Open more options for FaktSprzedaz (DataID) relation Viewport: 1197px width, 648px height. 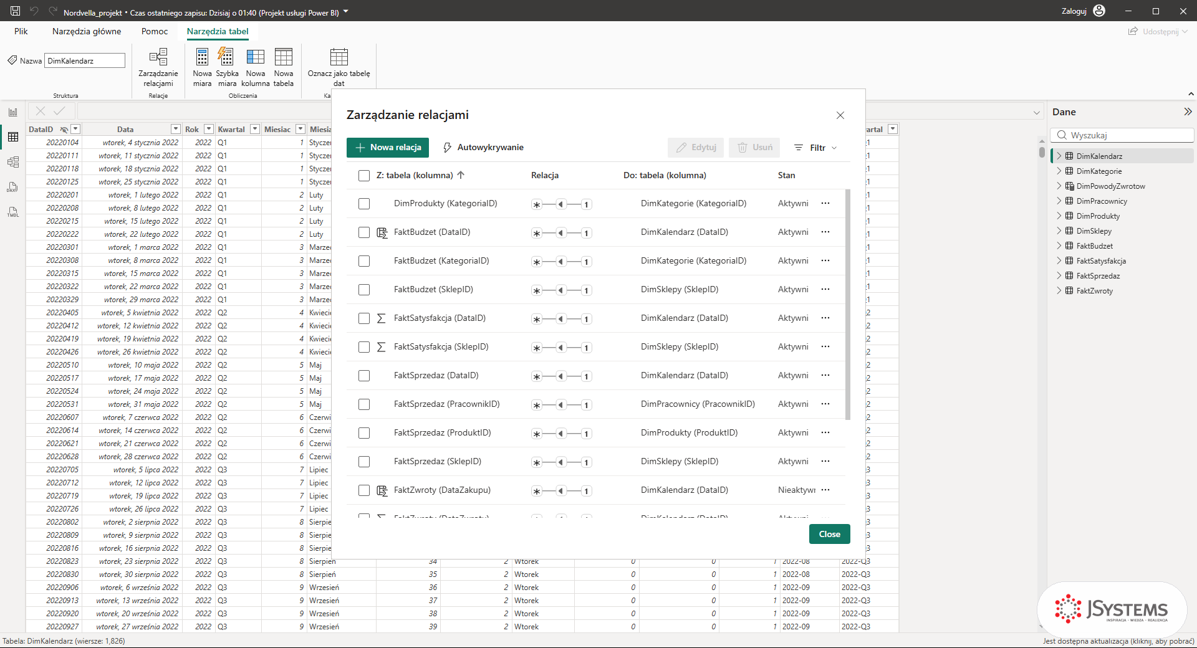coord(825,375)
